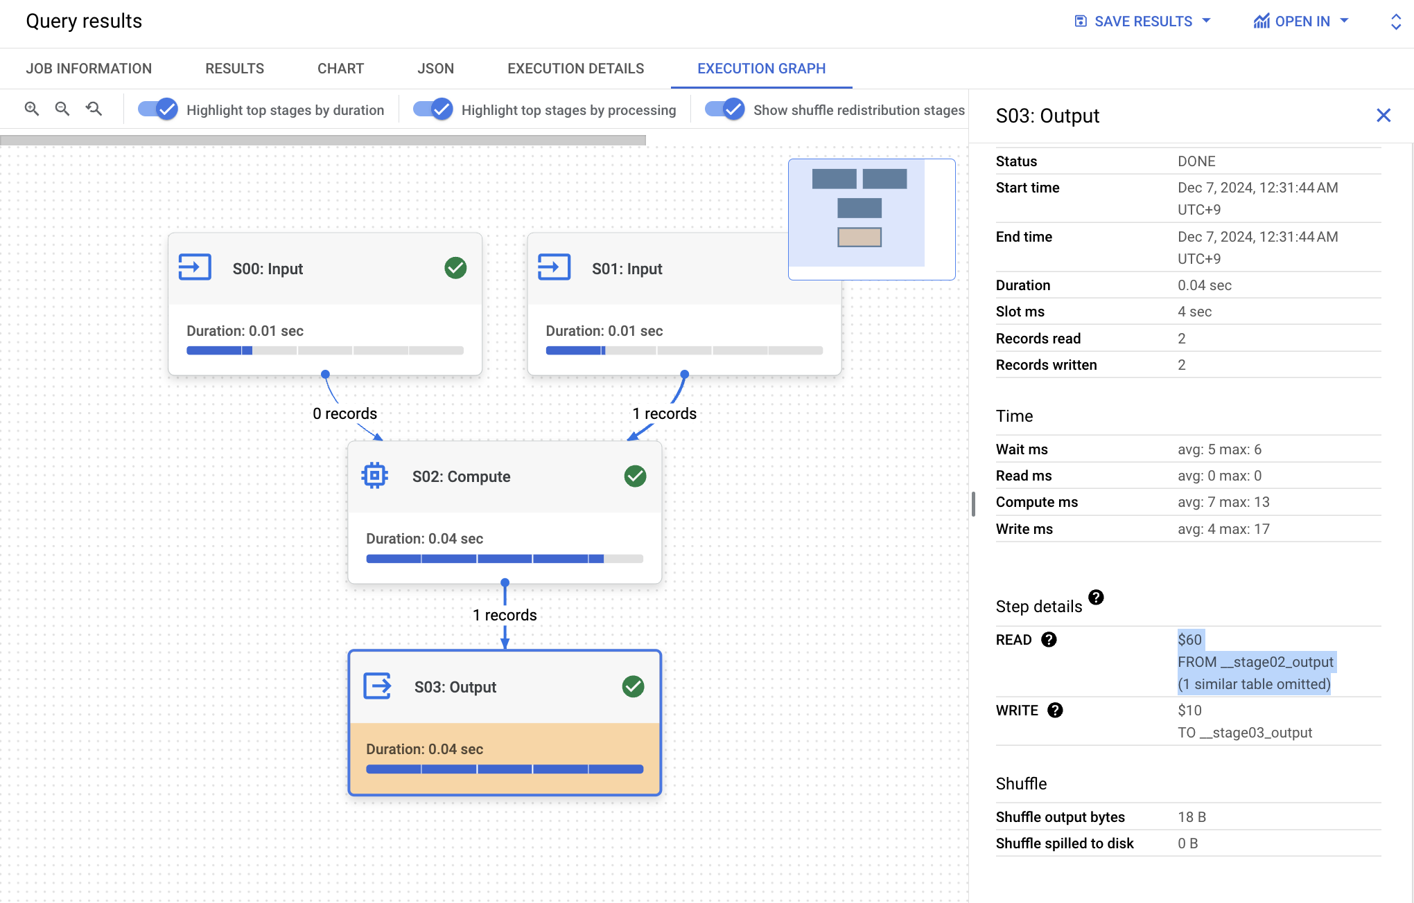Click the horizontal scrollbar above the graph
The width and height of the screenshot is (1414, 903).
coord(323,141)
